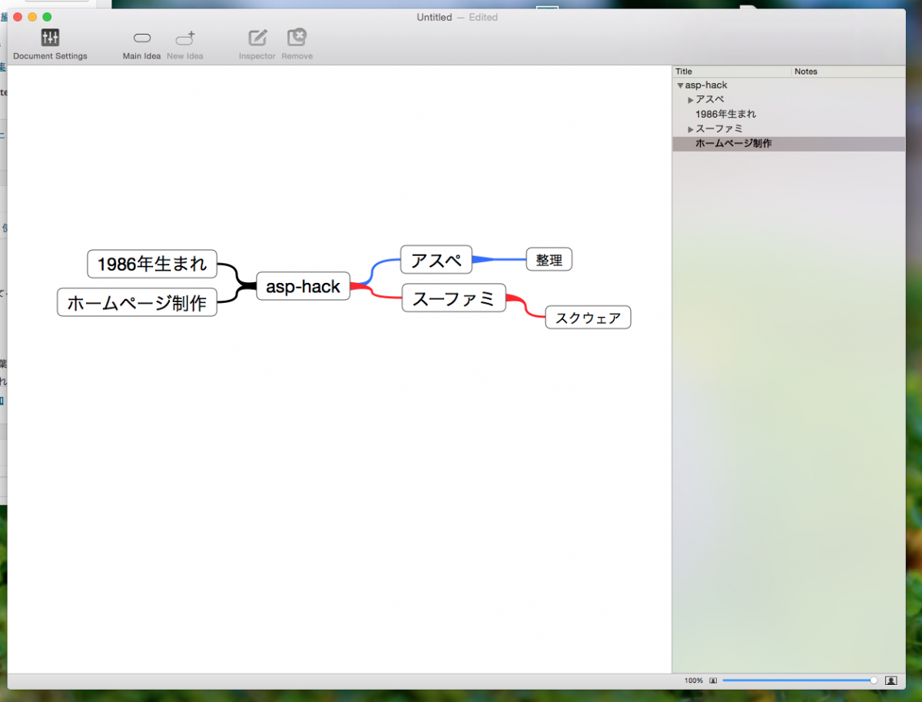Expand the アスペ outline item
This screenshot has width=922, height=702.
tap(691, 100)
